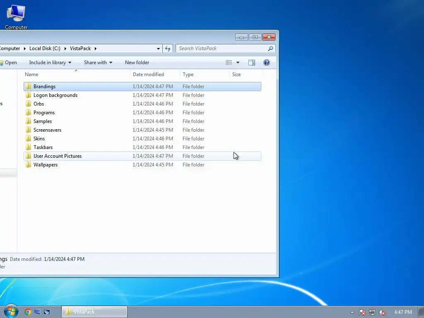The image size is (424, 318).
Task: Click the refresh button beside address bar
Action: pos(168,48)
